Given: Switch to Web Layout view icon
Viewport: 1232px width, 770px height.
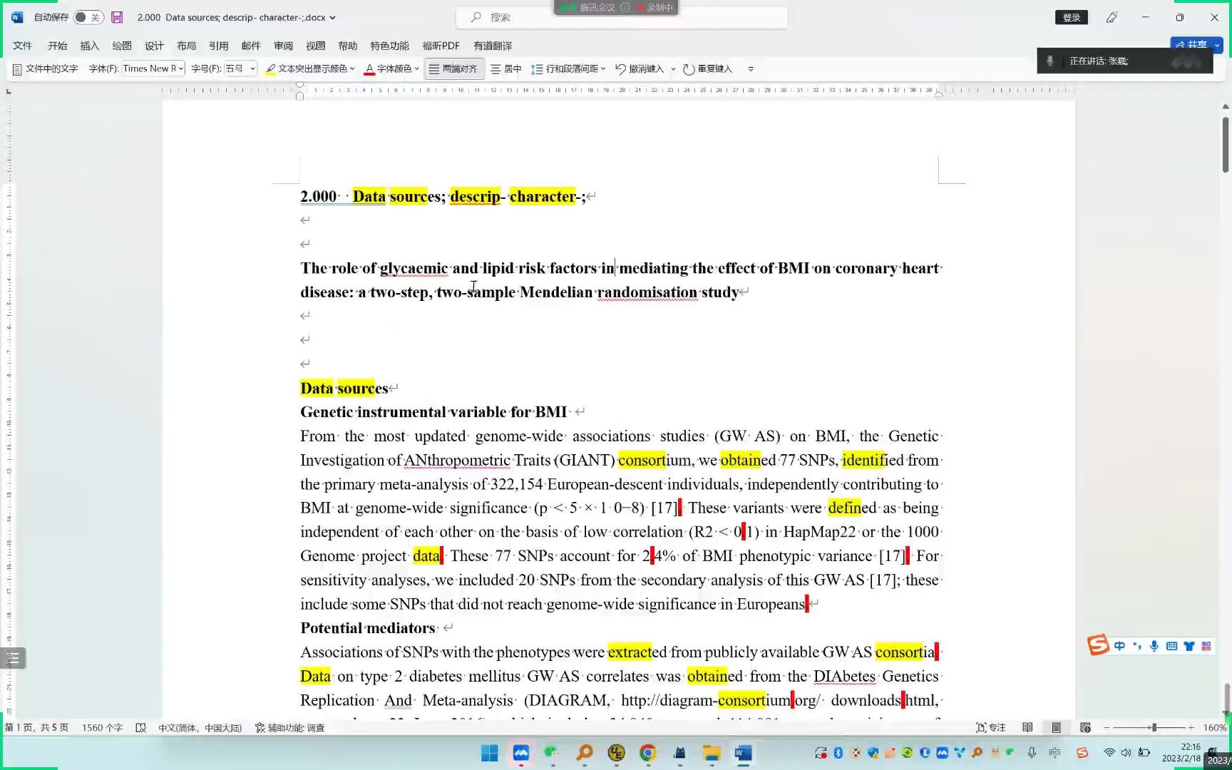Looking at the screenshot, I should pos(1085,728).
